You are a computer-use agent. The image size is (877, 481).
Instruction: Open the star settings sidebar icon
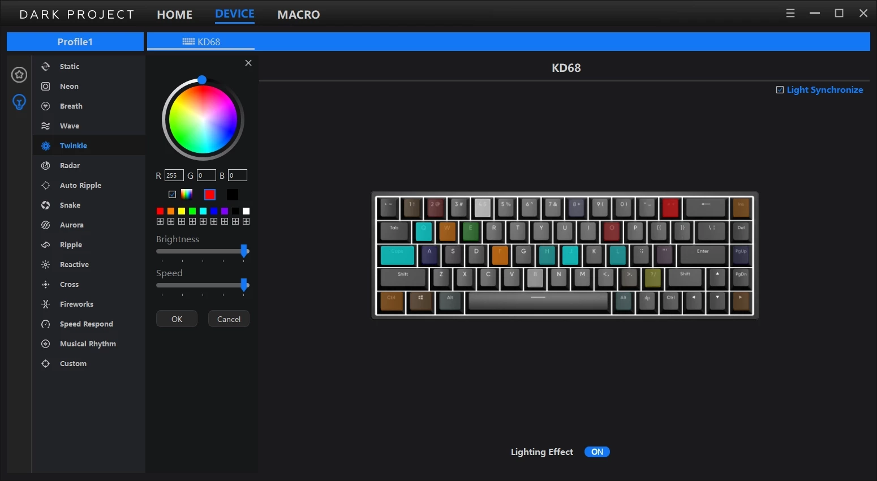pyautogui.click(x=19, y=74)
